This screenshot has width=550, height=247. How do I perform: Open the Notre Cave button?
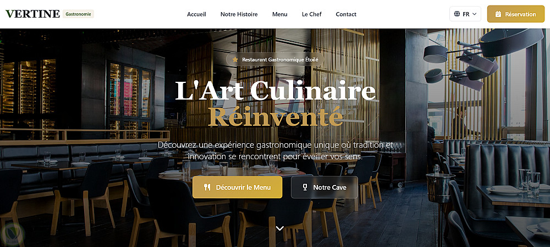tap(324, 187)
